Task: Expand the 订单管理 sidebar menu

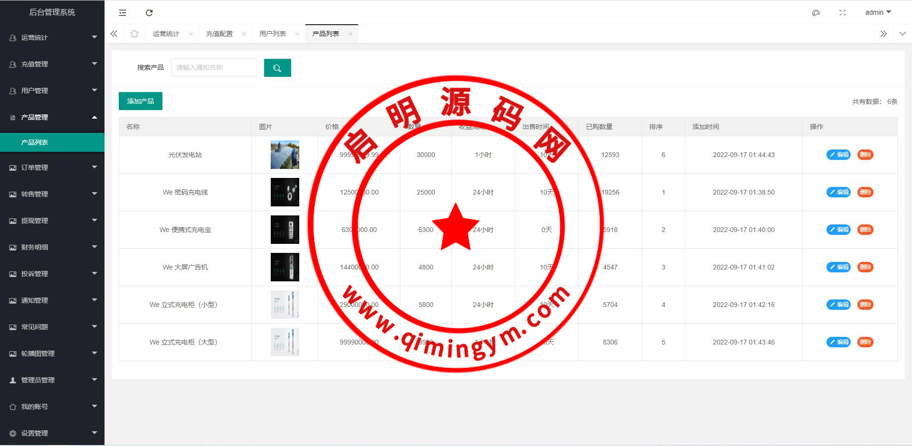Action: coord(52,167)
